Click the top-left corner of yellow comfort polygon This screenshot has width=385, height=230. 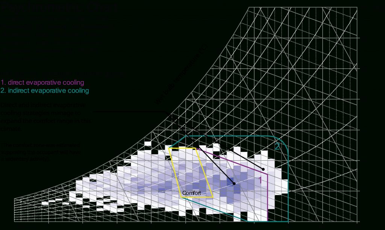[169, 149]
